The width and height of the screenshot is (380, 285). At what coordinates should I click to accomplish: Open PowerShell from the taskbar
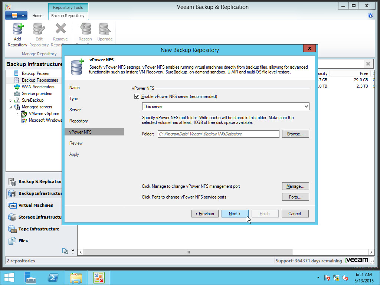click(53, 278)
